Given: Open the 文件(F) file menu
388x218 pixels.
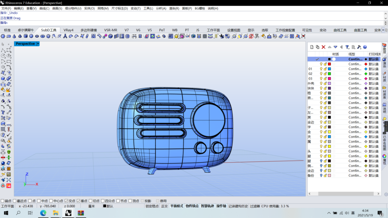Looking at the screenshot, I should click(6, 8).
